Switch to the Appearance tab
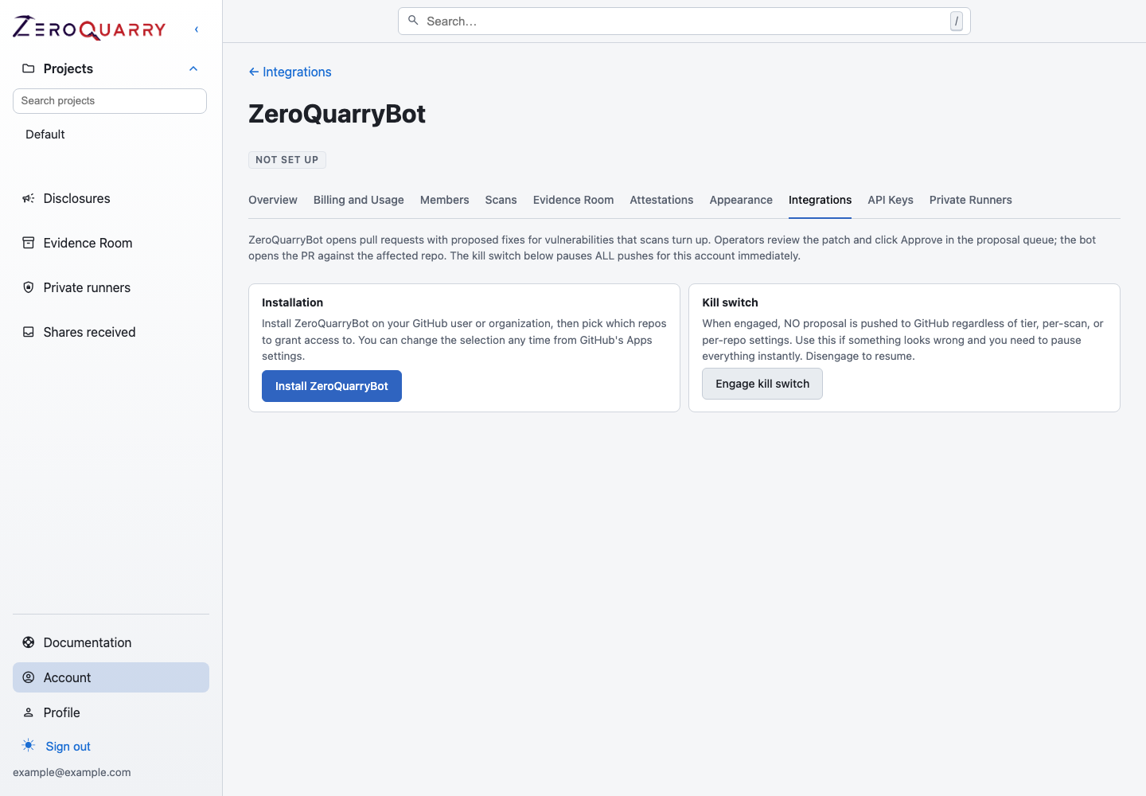Viewport: 1146px width, 796px height. point(741,200)
